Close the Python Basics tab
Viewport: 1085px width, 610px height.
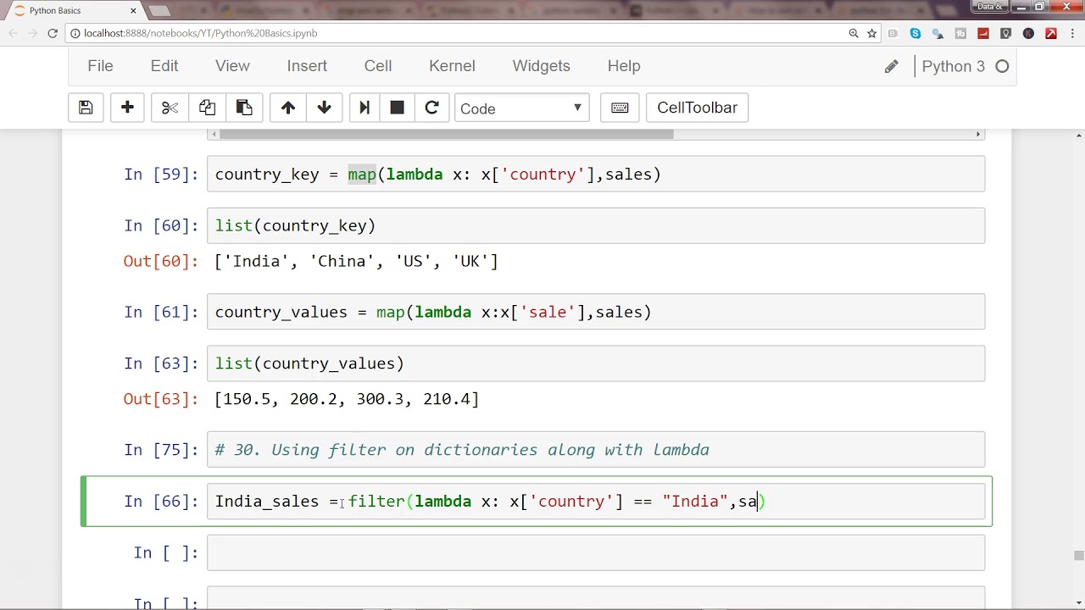pyautogui.click(x=133, y=11)
